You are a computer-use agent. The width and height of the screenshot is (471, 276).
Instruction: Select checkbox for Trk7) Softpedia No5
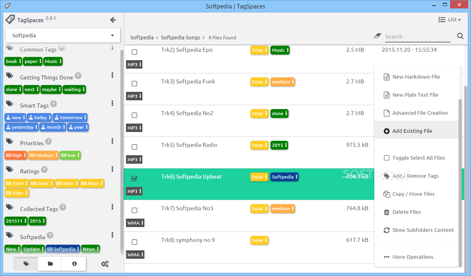coord(134,210)
